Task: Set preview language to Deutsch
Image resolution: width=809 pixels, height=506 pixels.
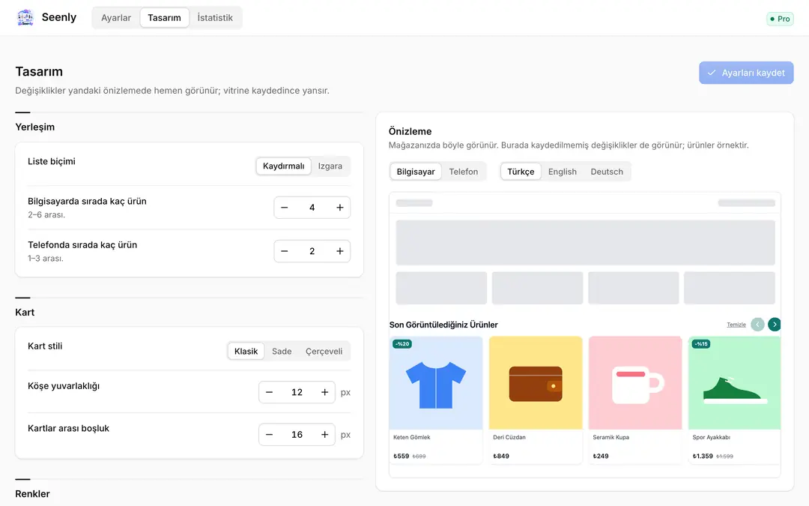Action: click(x=607, y=172)
